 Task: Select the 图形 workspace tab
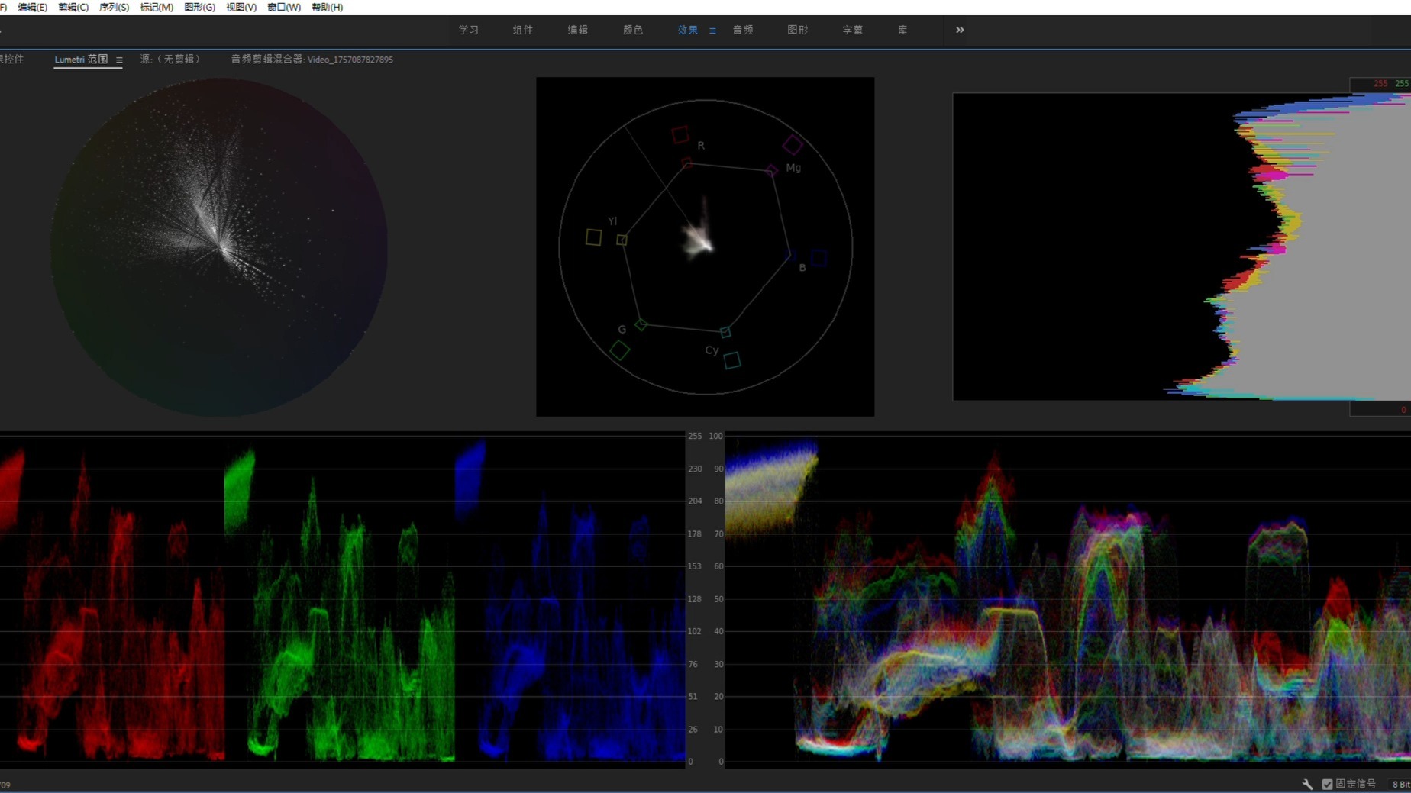(x=798, y=30)
